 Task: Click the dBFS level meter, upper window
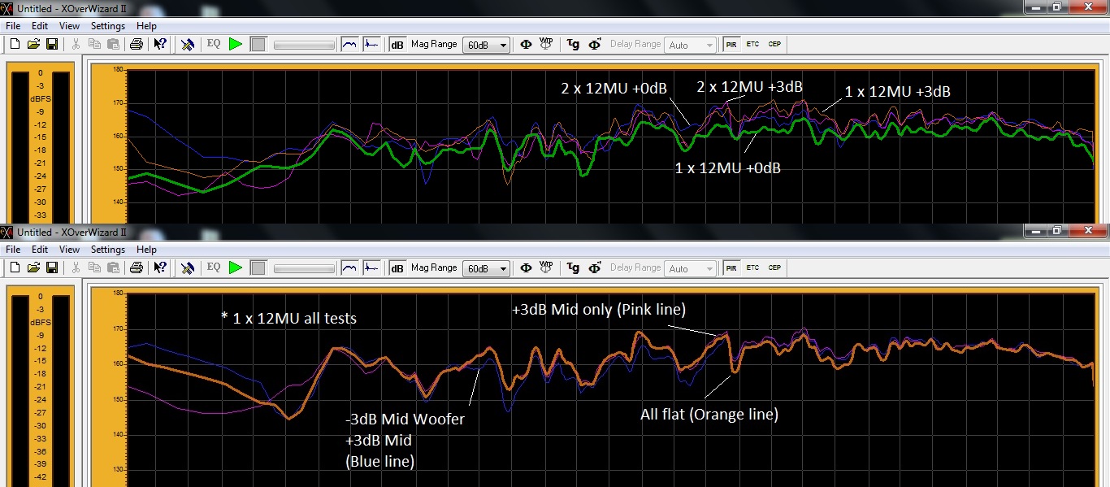click(x=41, y=144)
